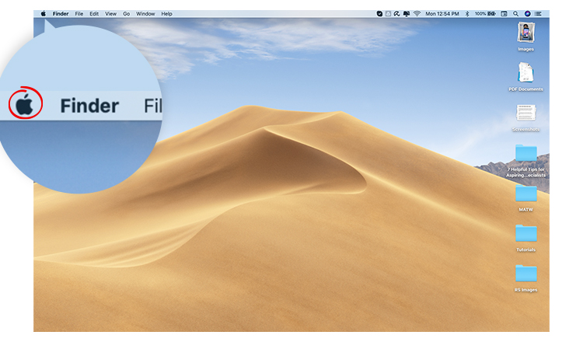Click the black checkmark status icon
Viewport: 583px width, 342px height.
[x=379, y=14]
